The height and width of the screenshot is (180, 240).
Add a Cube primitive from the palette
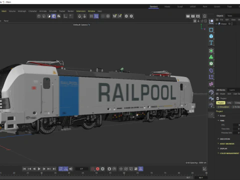pos(211,36)
